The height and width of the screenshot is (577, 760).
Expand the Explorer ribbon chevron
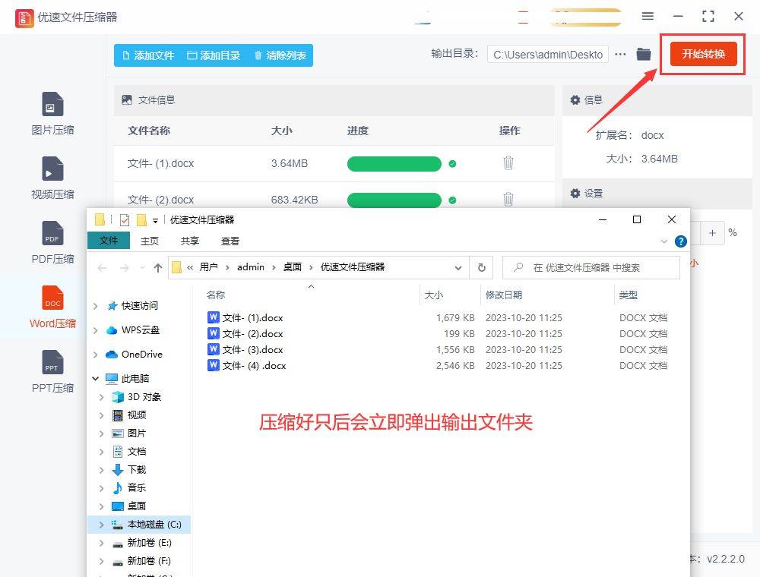[664, 241]
